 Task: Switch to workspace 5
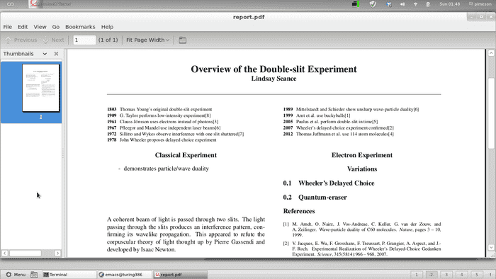(x=477, y=275)
